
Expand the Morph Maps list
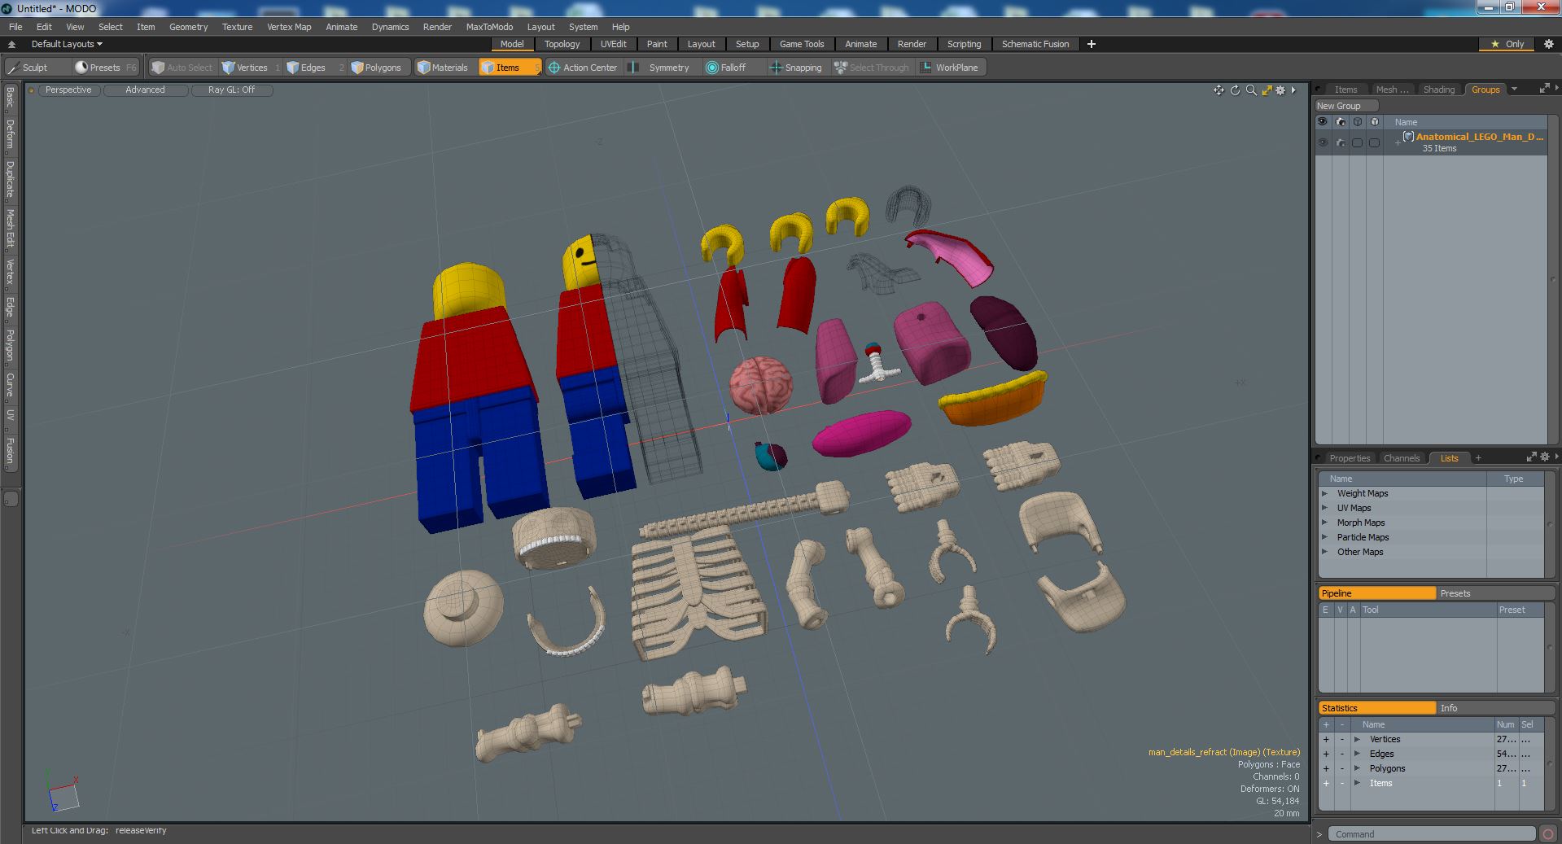(x=1324, y=523)
